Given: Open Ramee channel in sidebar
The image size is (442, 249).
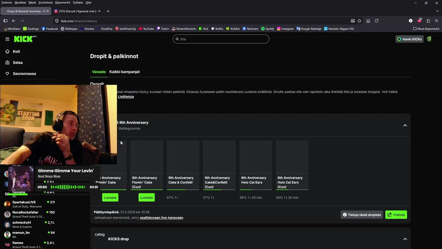Looking at the screenshot, I should click(x=29, y=245).
